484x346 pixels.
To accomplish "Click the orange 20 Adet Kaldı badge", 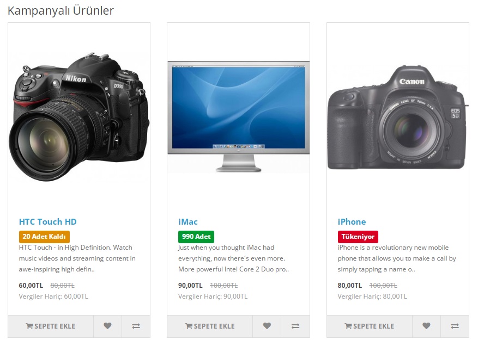I will click(x=44, y=237).
